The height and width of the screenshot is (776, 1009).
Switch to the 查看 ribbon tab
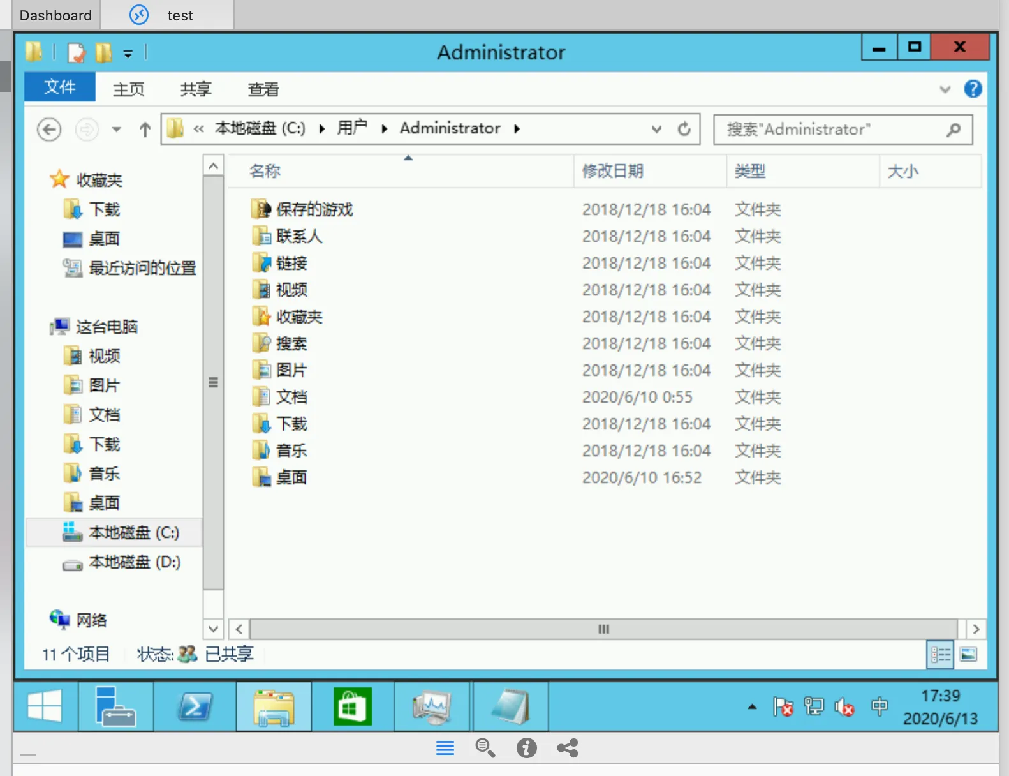point(263,89)
